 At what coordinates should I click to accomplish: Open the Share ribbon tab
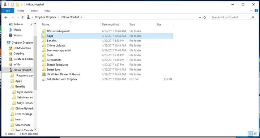(x=34, y=11)
